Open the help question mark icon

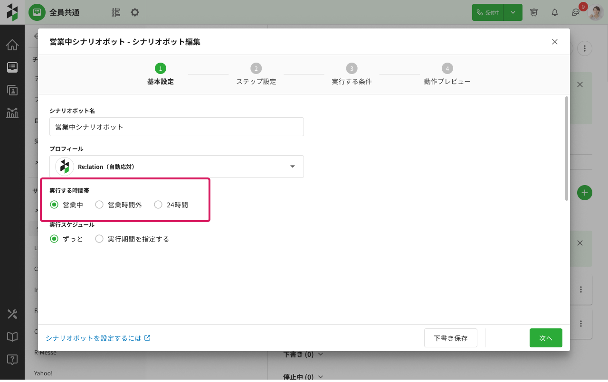click(x=12, y=360)
